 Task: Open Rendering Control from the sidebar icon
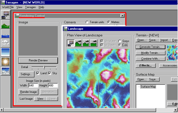5,15
